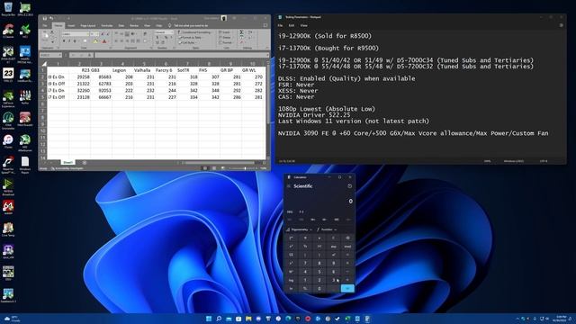Click the Wrap Text icon in Excel
The image size is (576, 324).
point(145,34)
